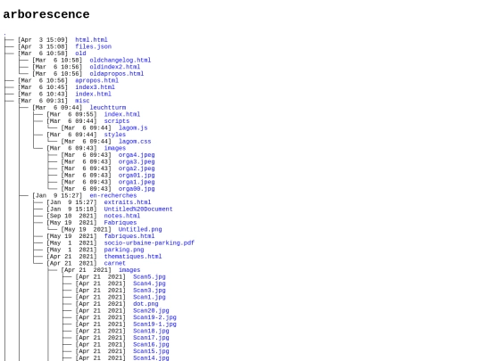The image size is (482, 361).
Task: Open the Scan14.jpg link
Action: click(151, 358)
